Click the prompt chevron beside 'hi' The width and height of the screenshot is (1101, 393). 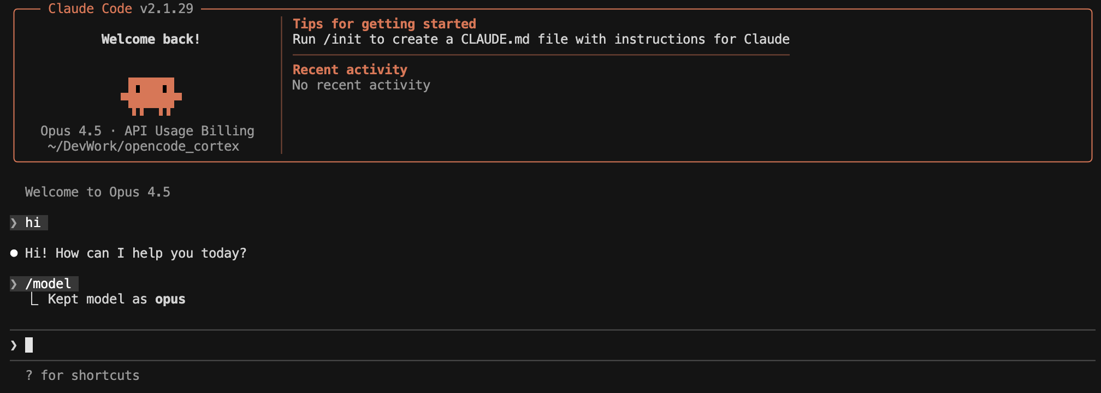point(14,223)
